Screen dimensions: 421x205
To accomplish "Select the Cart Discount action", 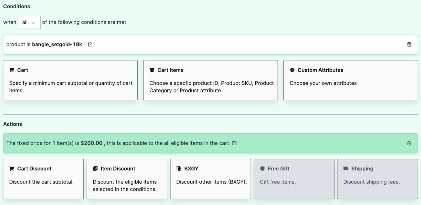I will pyautogui.click(x=43, y=179).
